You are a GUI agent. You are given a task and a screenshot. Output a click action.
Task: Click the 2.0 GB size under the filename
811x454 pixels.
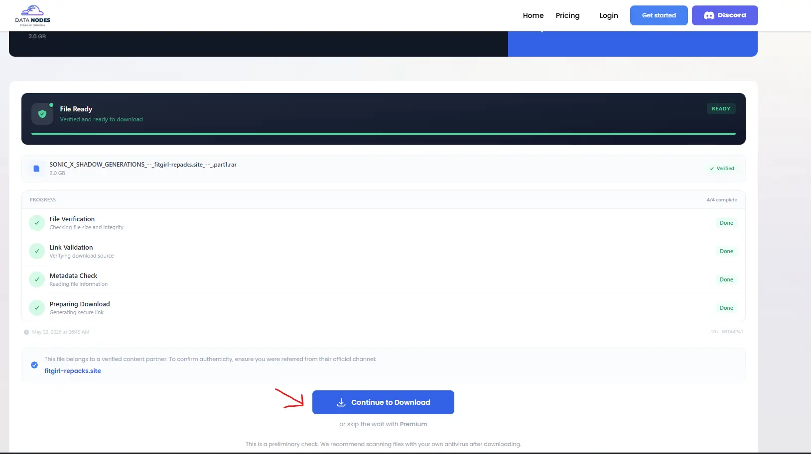57,174
